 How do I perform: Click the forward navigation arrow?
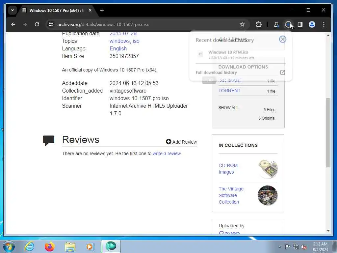[25, 24]
